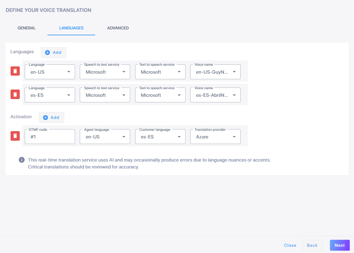Image resolution: width=354 pixels, height=253 pixels.
Task: Click the 'Activation' section label
Action: [21, 117]
